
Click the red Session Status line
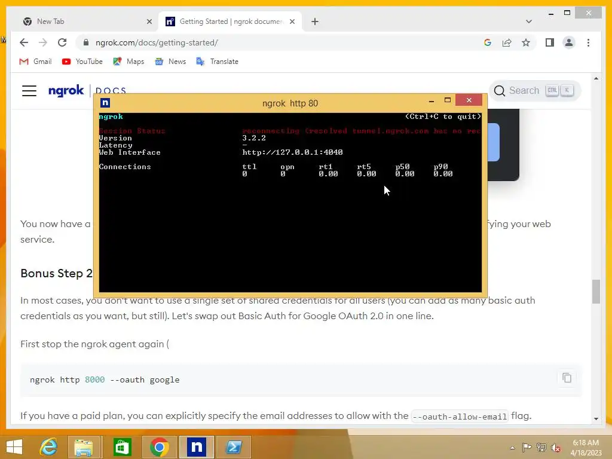pyautogui.click(x=290, y=131)
